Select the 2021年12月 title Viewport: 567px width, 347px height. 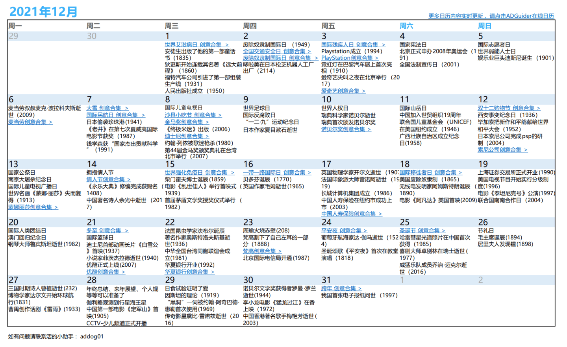pos(43,12)
